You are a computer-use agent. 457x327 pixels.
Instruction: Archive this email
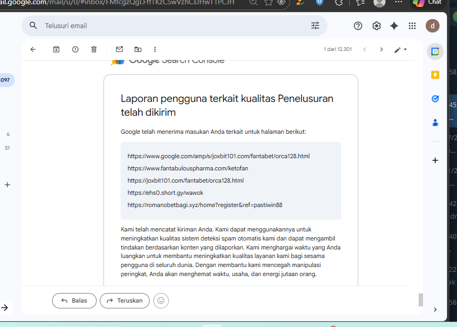(x=56, y=49)
